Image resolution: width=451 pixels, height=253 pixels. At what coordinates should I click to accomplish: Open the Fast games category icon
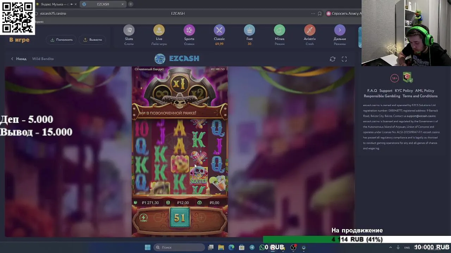coord(249,30)
